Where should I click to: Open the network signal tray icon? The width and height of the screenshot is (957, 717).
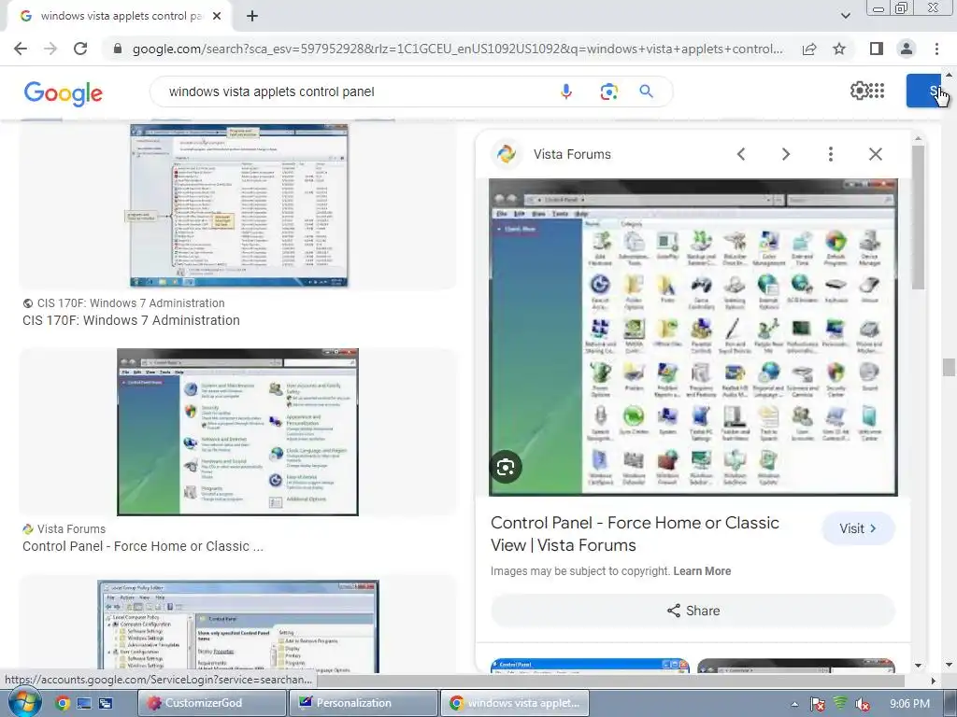(x=840, y=704)
